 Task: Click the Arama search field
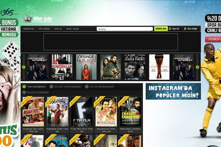point(125,29)
